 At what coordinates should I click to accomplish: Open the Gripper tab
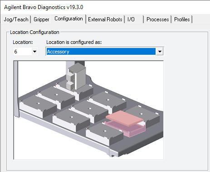pos(41,19)
